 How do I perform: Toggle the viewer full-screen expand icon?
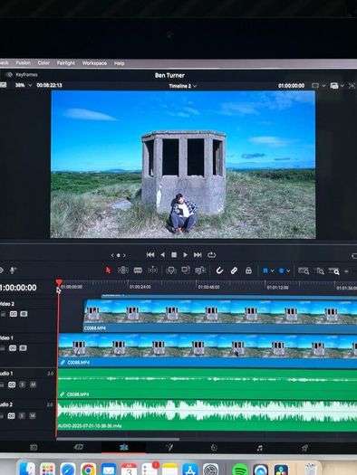tap(352, 86)
